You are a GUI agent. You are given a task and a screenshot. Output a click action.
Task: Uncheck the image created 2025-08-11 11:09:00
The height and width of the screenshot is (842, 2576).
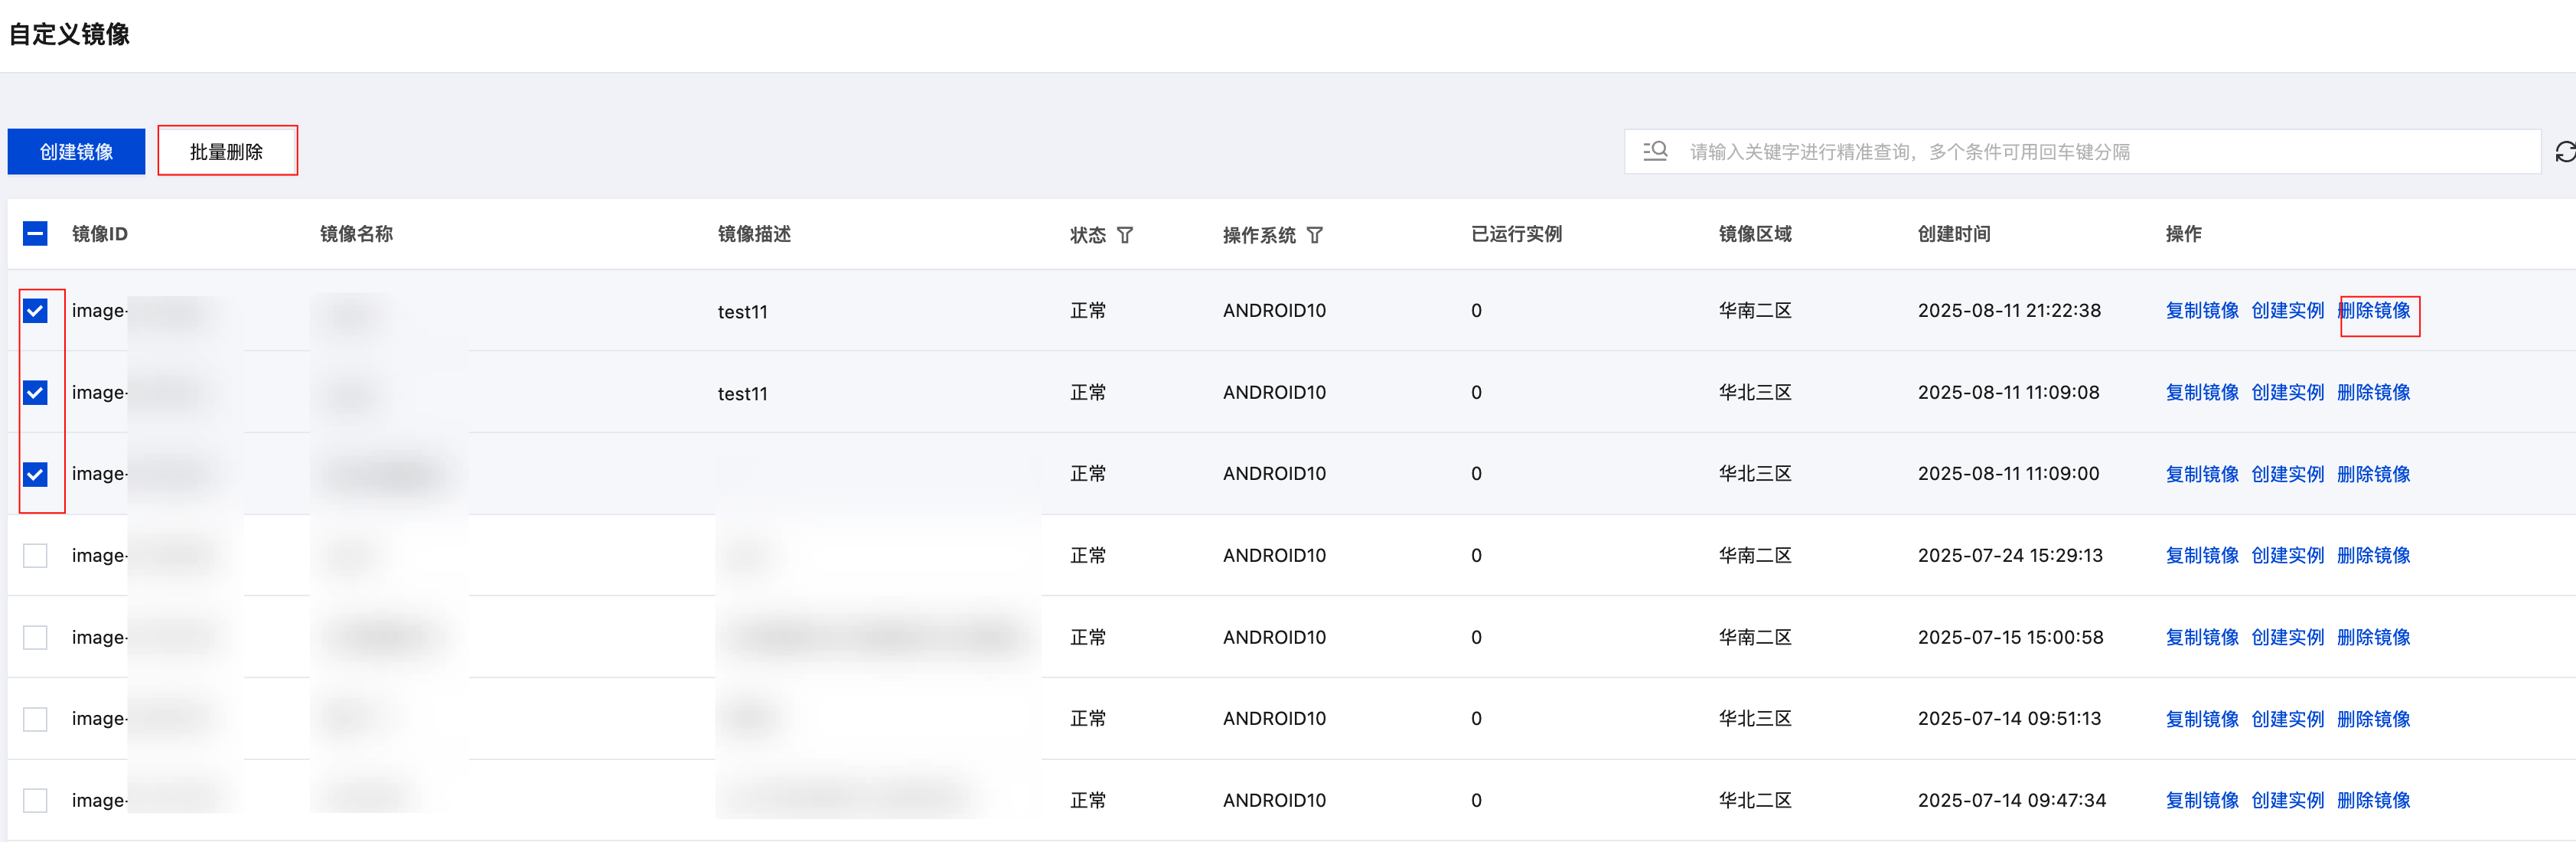[35, 474]
